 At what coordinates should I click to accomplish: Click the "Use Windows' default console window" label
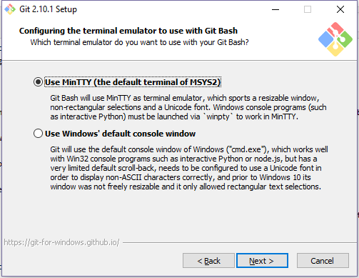click(x=121, y=134)
